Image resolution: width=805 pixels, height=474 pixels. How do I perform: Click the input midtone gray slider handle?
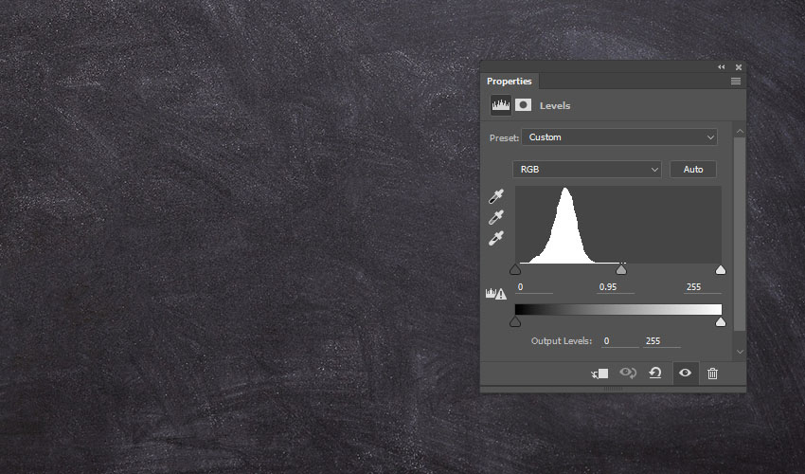point(621,269)
